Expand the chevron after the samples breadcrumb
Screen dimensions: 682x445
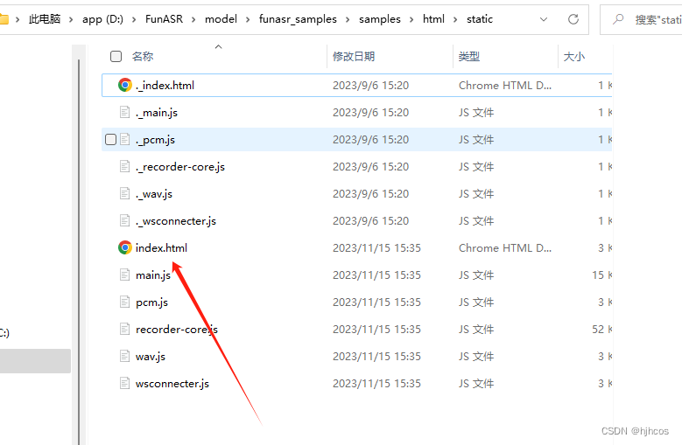pyautogui.click(x=411, y=19)
